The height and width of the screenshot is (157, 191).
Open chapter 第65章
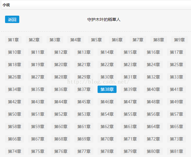(x=176, y=126)
